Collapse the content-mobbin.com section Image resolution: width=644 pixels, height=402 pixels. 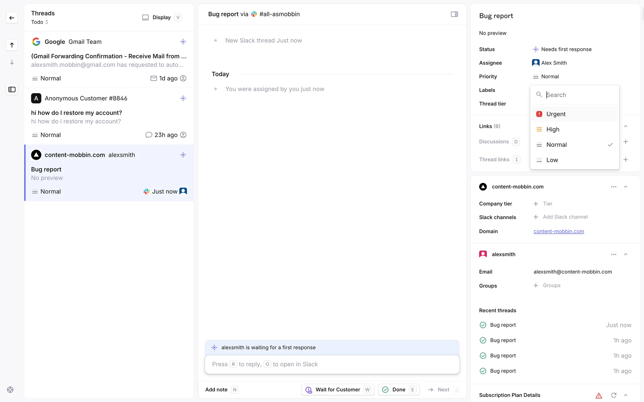click(x=626, y=187)
